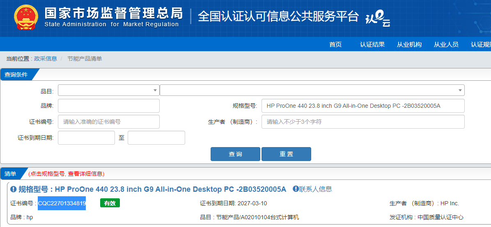Screen dimensions: 491x227
Task: Click 全国认证认可信息公共服务平台 header title
Action: point(278,16)
